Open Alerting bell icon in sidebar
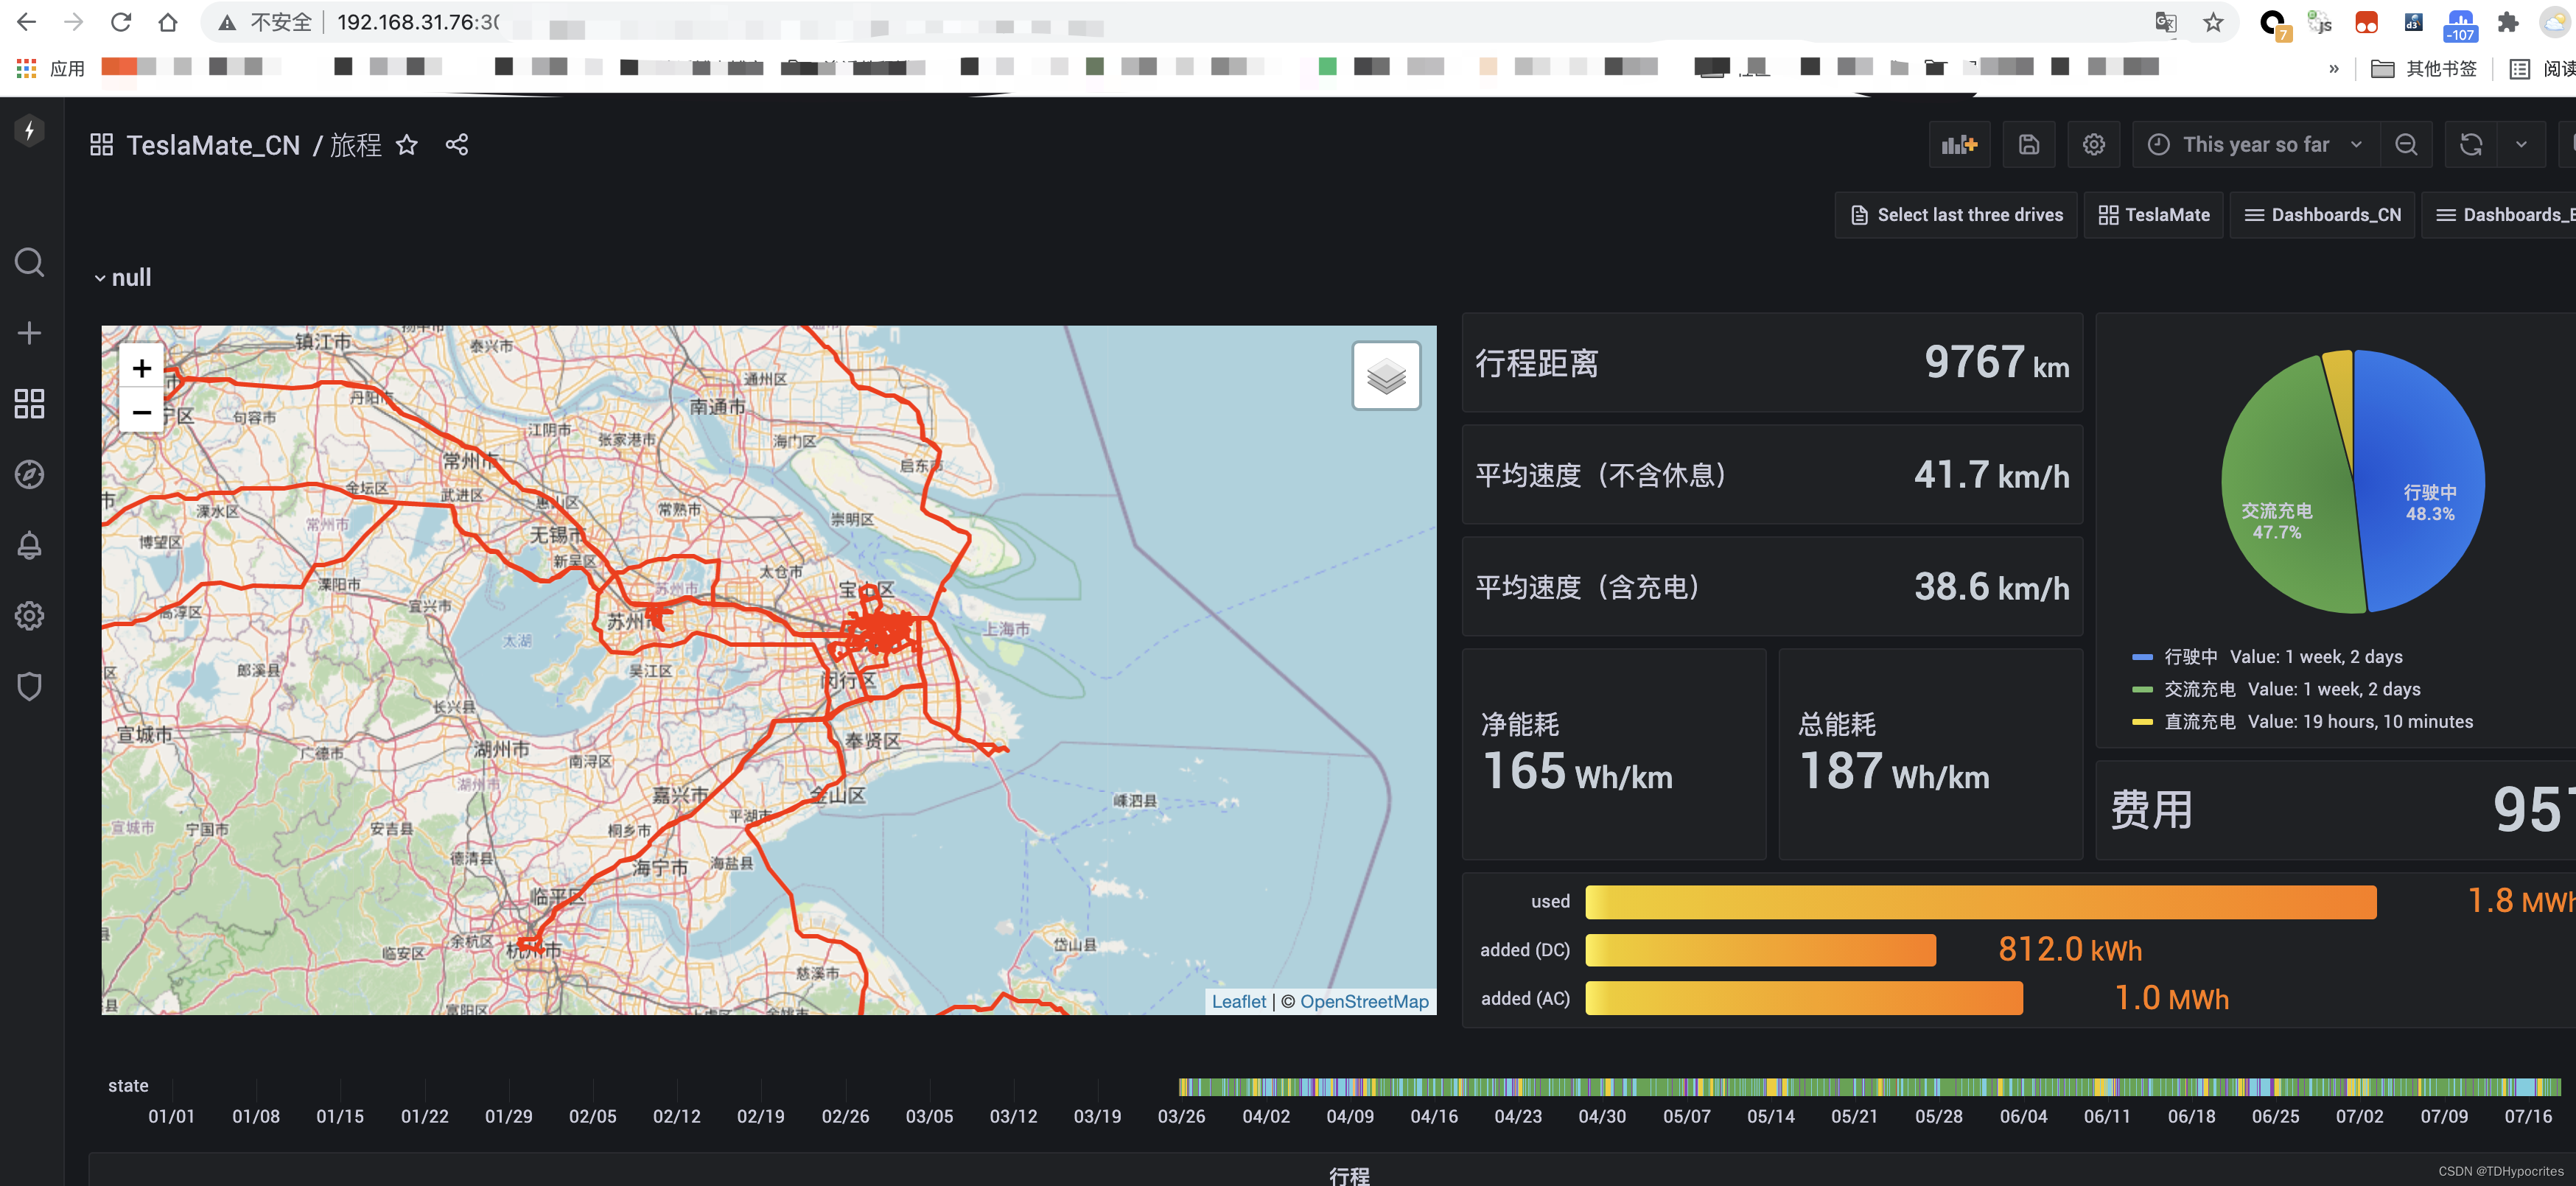The height and width of the screenshot is (1186, 2576). point(29,545)
